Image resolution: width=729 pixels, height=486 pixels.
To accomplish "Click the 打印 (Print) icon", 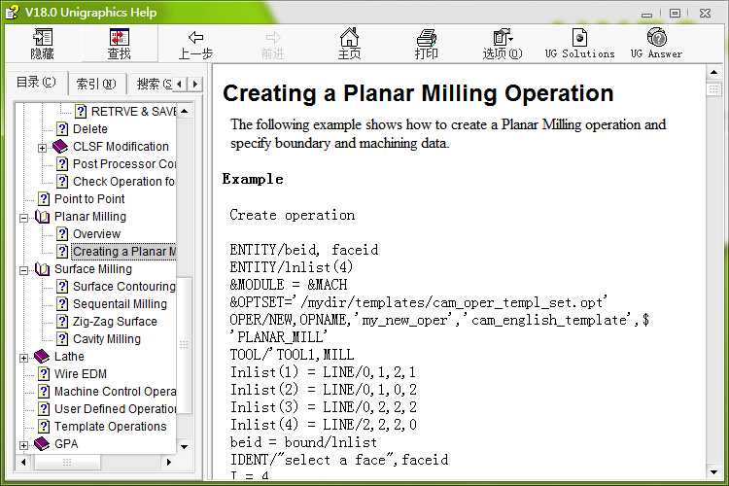I will [426, 39].
